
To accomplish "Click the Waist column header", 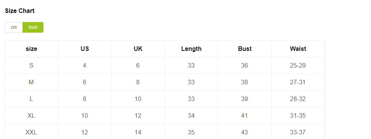I will tap(298, 49).
